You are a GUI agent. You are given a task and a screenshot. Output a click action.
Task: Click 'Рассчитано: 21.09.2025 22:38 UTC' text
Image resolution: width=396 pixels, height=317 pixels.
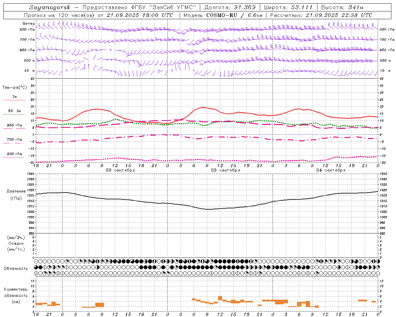tap(321, 15)
